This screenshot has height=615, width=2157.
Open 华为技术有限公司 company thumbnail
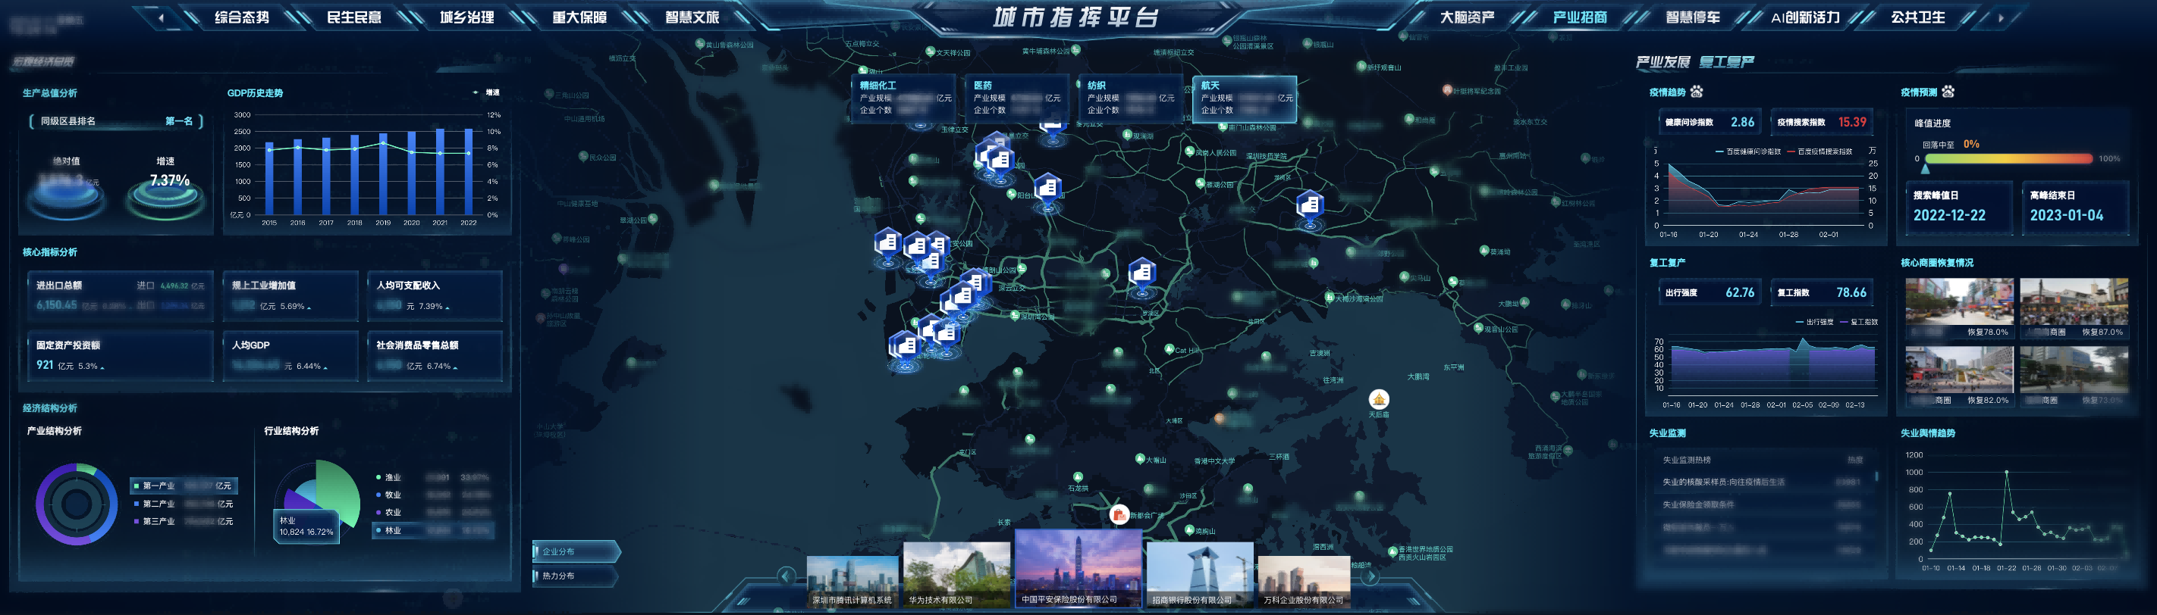point(957,575)
